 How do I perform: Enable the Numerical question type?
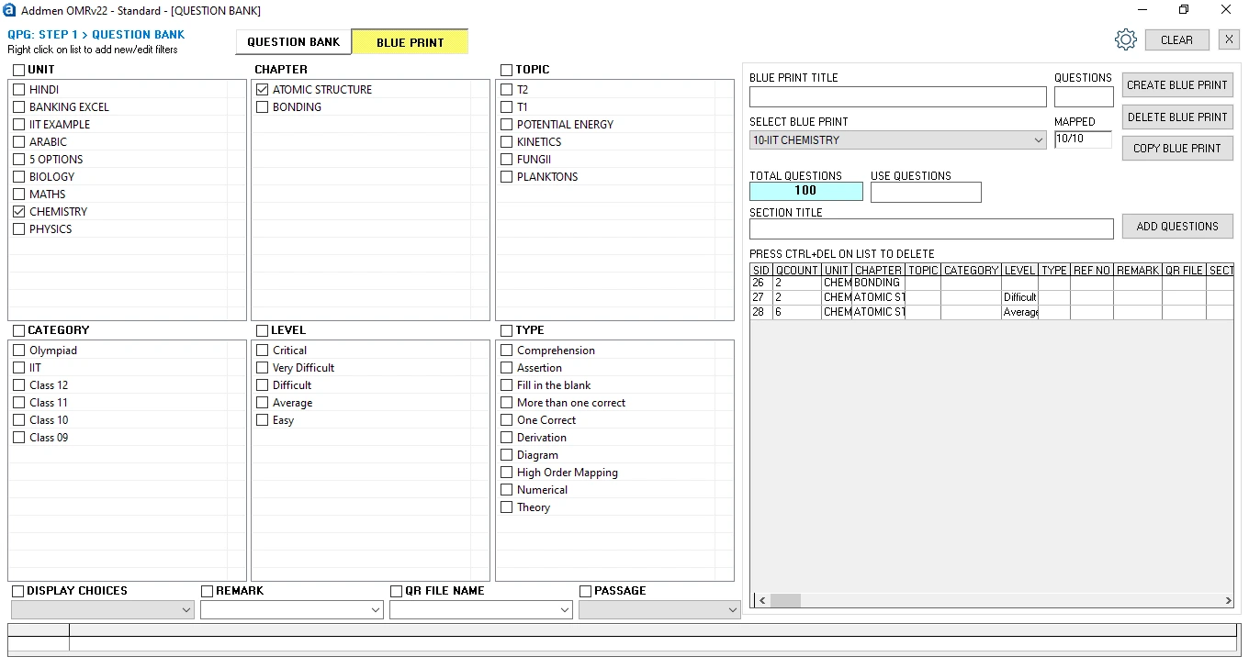click(x=506, y=489)
